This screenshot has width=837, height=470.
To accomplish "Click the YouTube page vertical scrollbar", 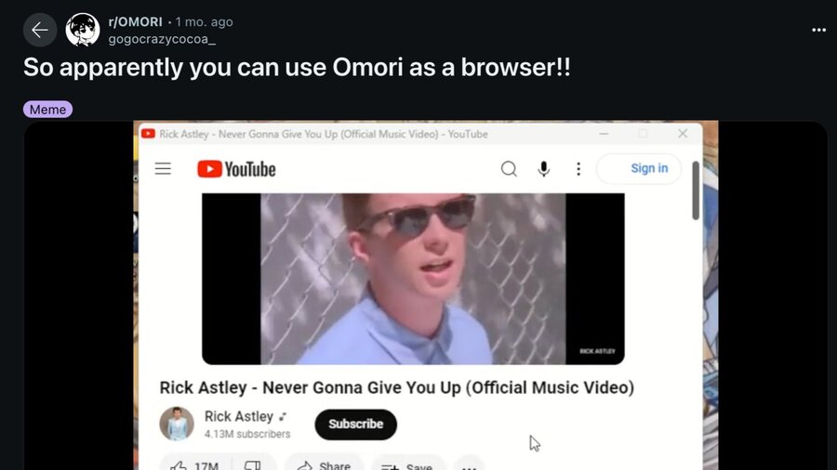I will [696, 190].
